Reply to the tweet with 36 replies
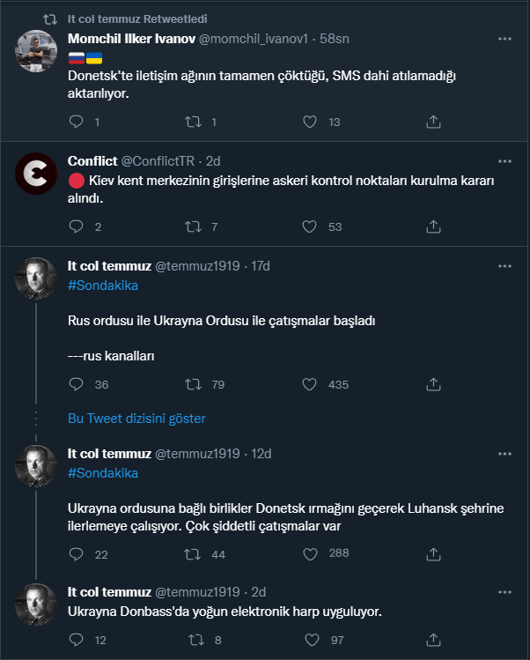 tap(76, 384)
